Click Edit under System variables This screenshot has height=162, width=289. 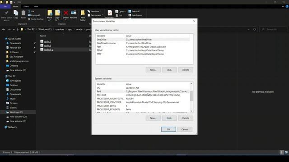point(169,118)
